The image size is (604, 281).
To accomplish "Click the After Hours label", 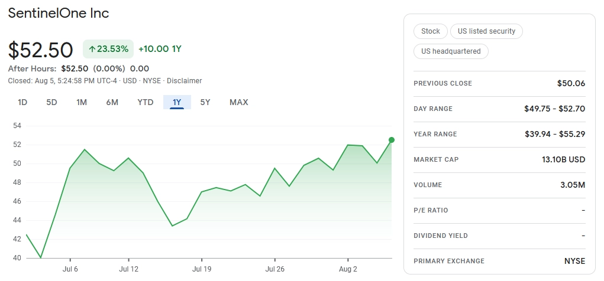I will click(32, 68).
